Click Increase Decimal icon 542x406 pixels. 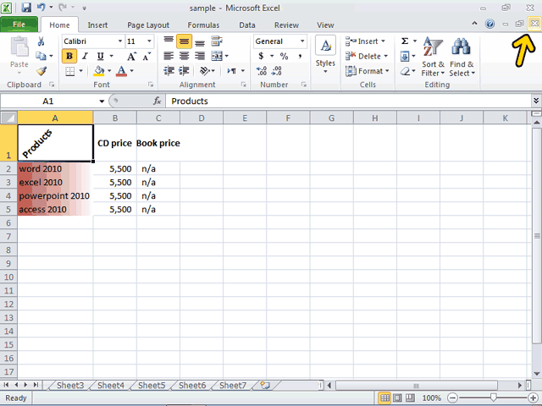coord(262,71)
